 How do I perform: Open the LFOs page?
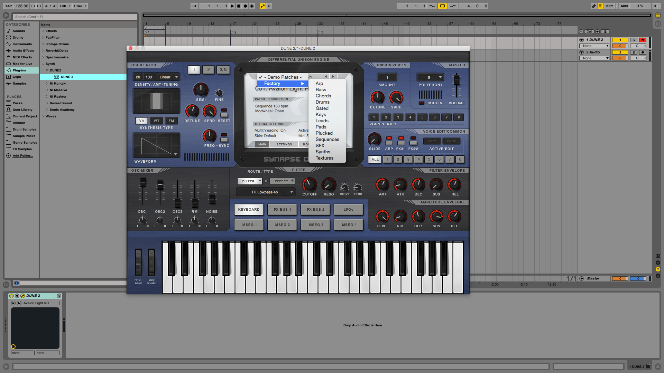[348, 210]
